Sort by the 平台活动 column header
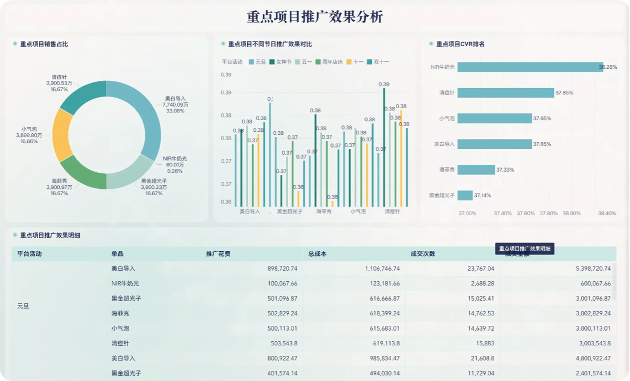Viewport: 630px width, 381px height. pyautogui.click(x=29, y=253)
